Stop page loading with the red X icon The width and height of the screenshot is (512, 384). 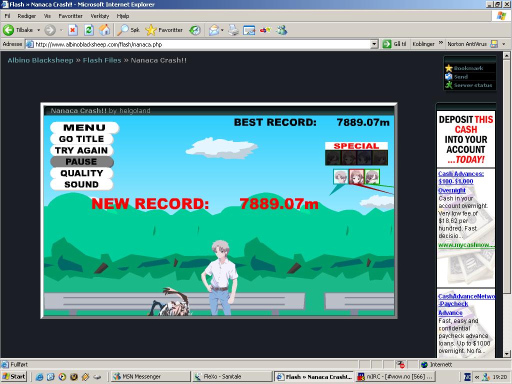(x=72, y=30)
